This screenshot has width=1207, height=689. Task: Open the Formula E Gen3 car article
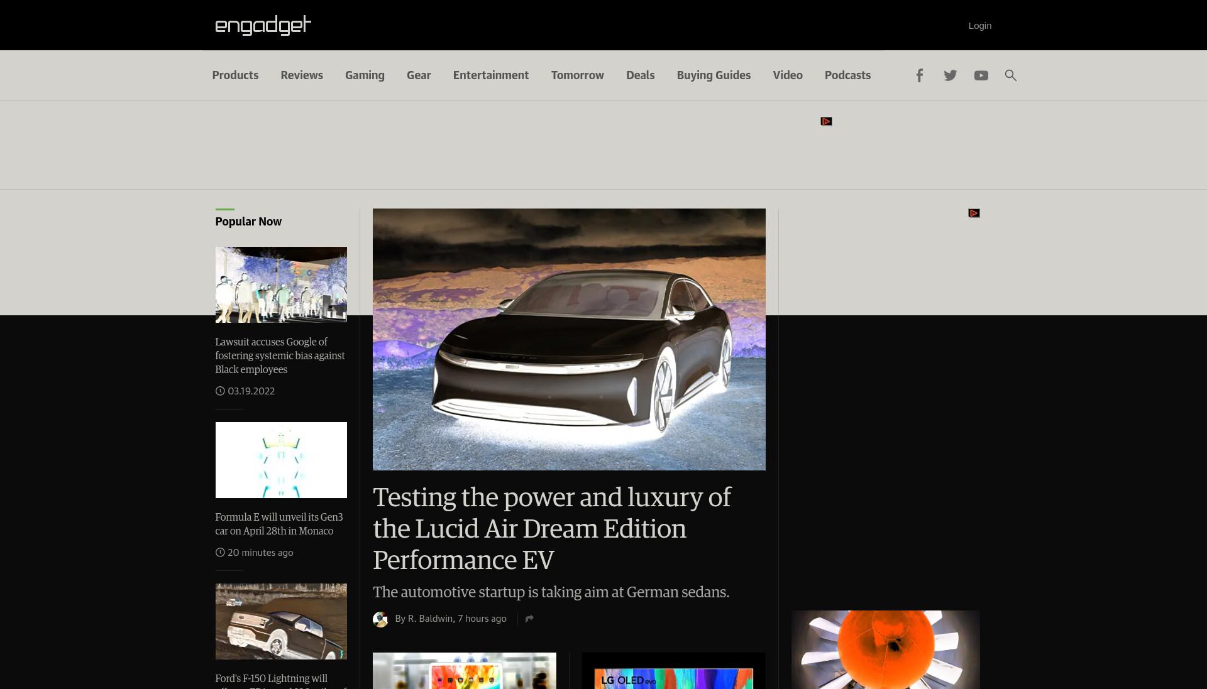278,524
